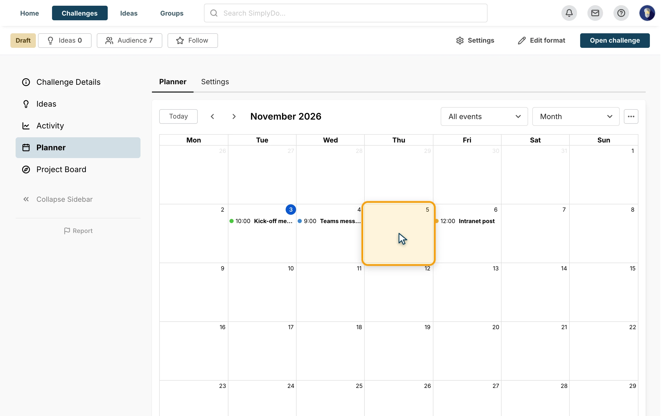Open Groups in top navigation
This screenshot has width=666, height=416.
pyautogui.click(x=172, y=13)
